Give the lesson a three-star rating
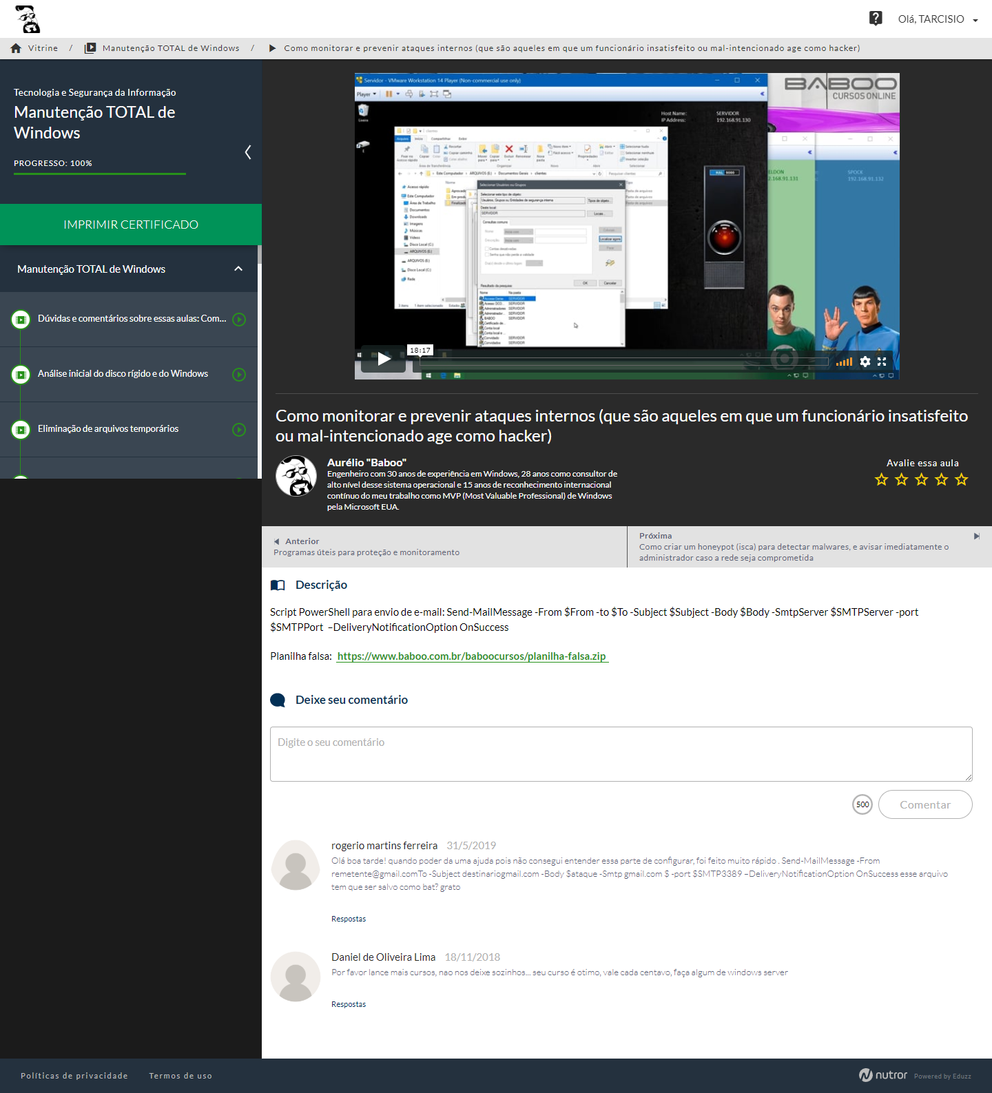This screenshot has width=992, height=1093. pos(922,479)
